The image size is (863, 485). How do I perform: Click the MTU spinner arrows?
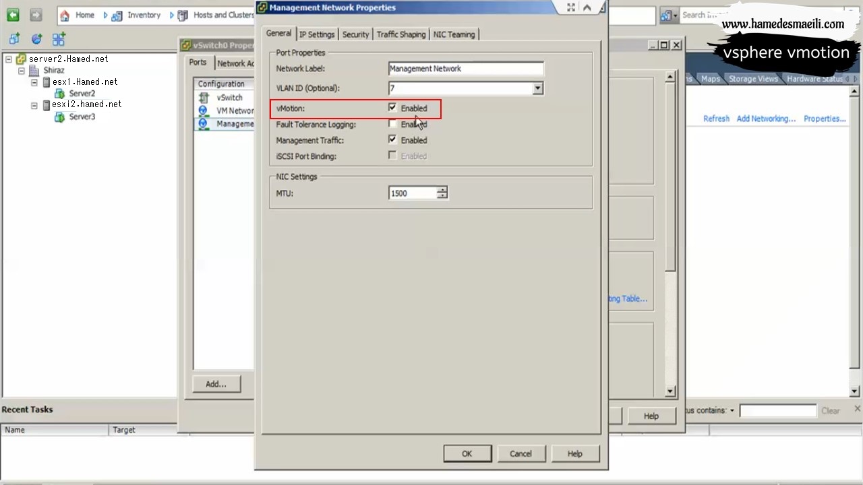(442, 193)
